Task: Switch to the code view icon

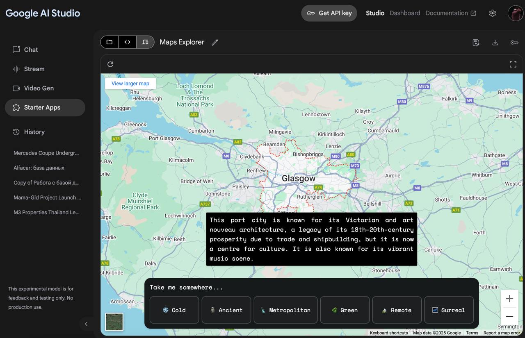Action: click(x=127, y=42)
